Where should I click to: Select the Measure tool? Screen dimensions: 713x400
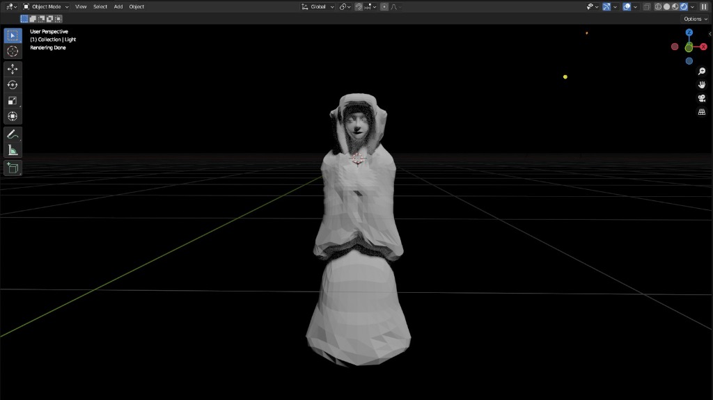click(13, 150)
